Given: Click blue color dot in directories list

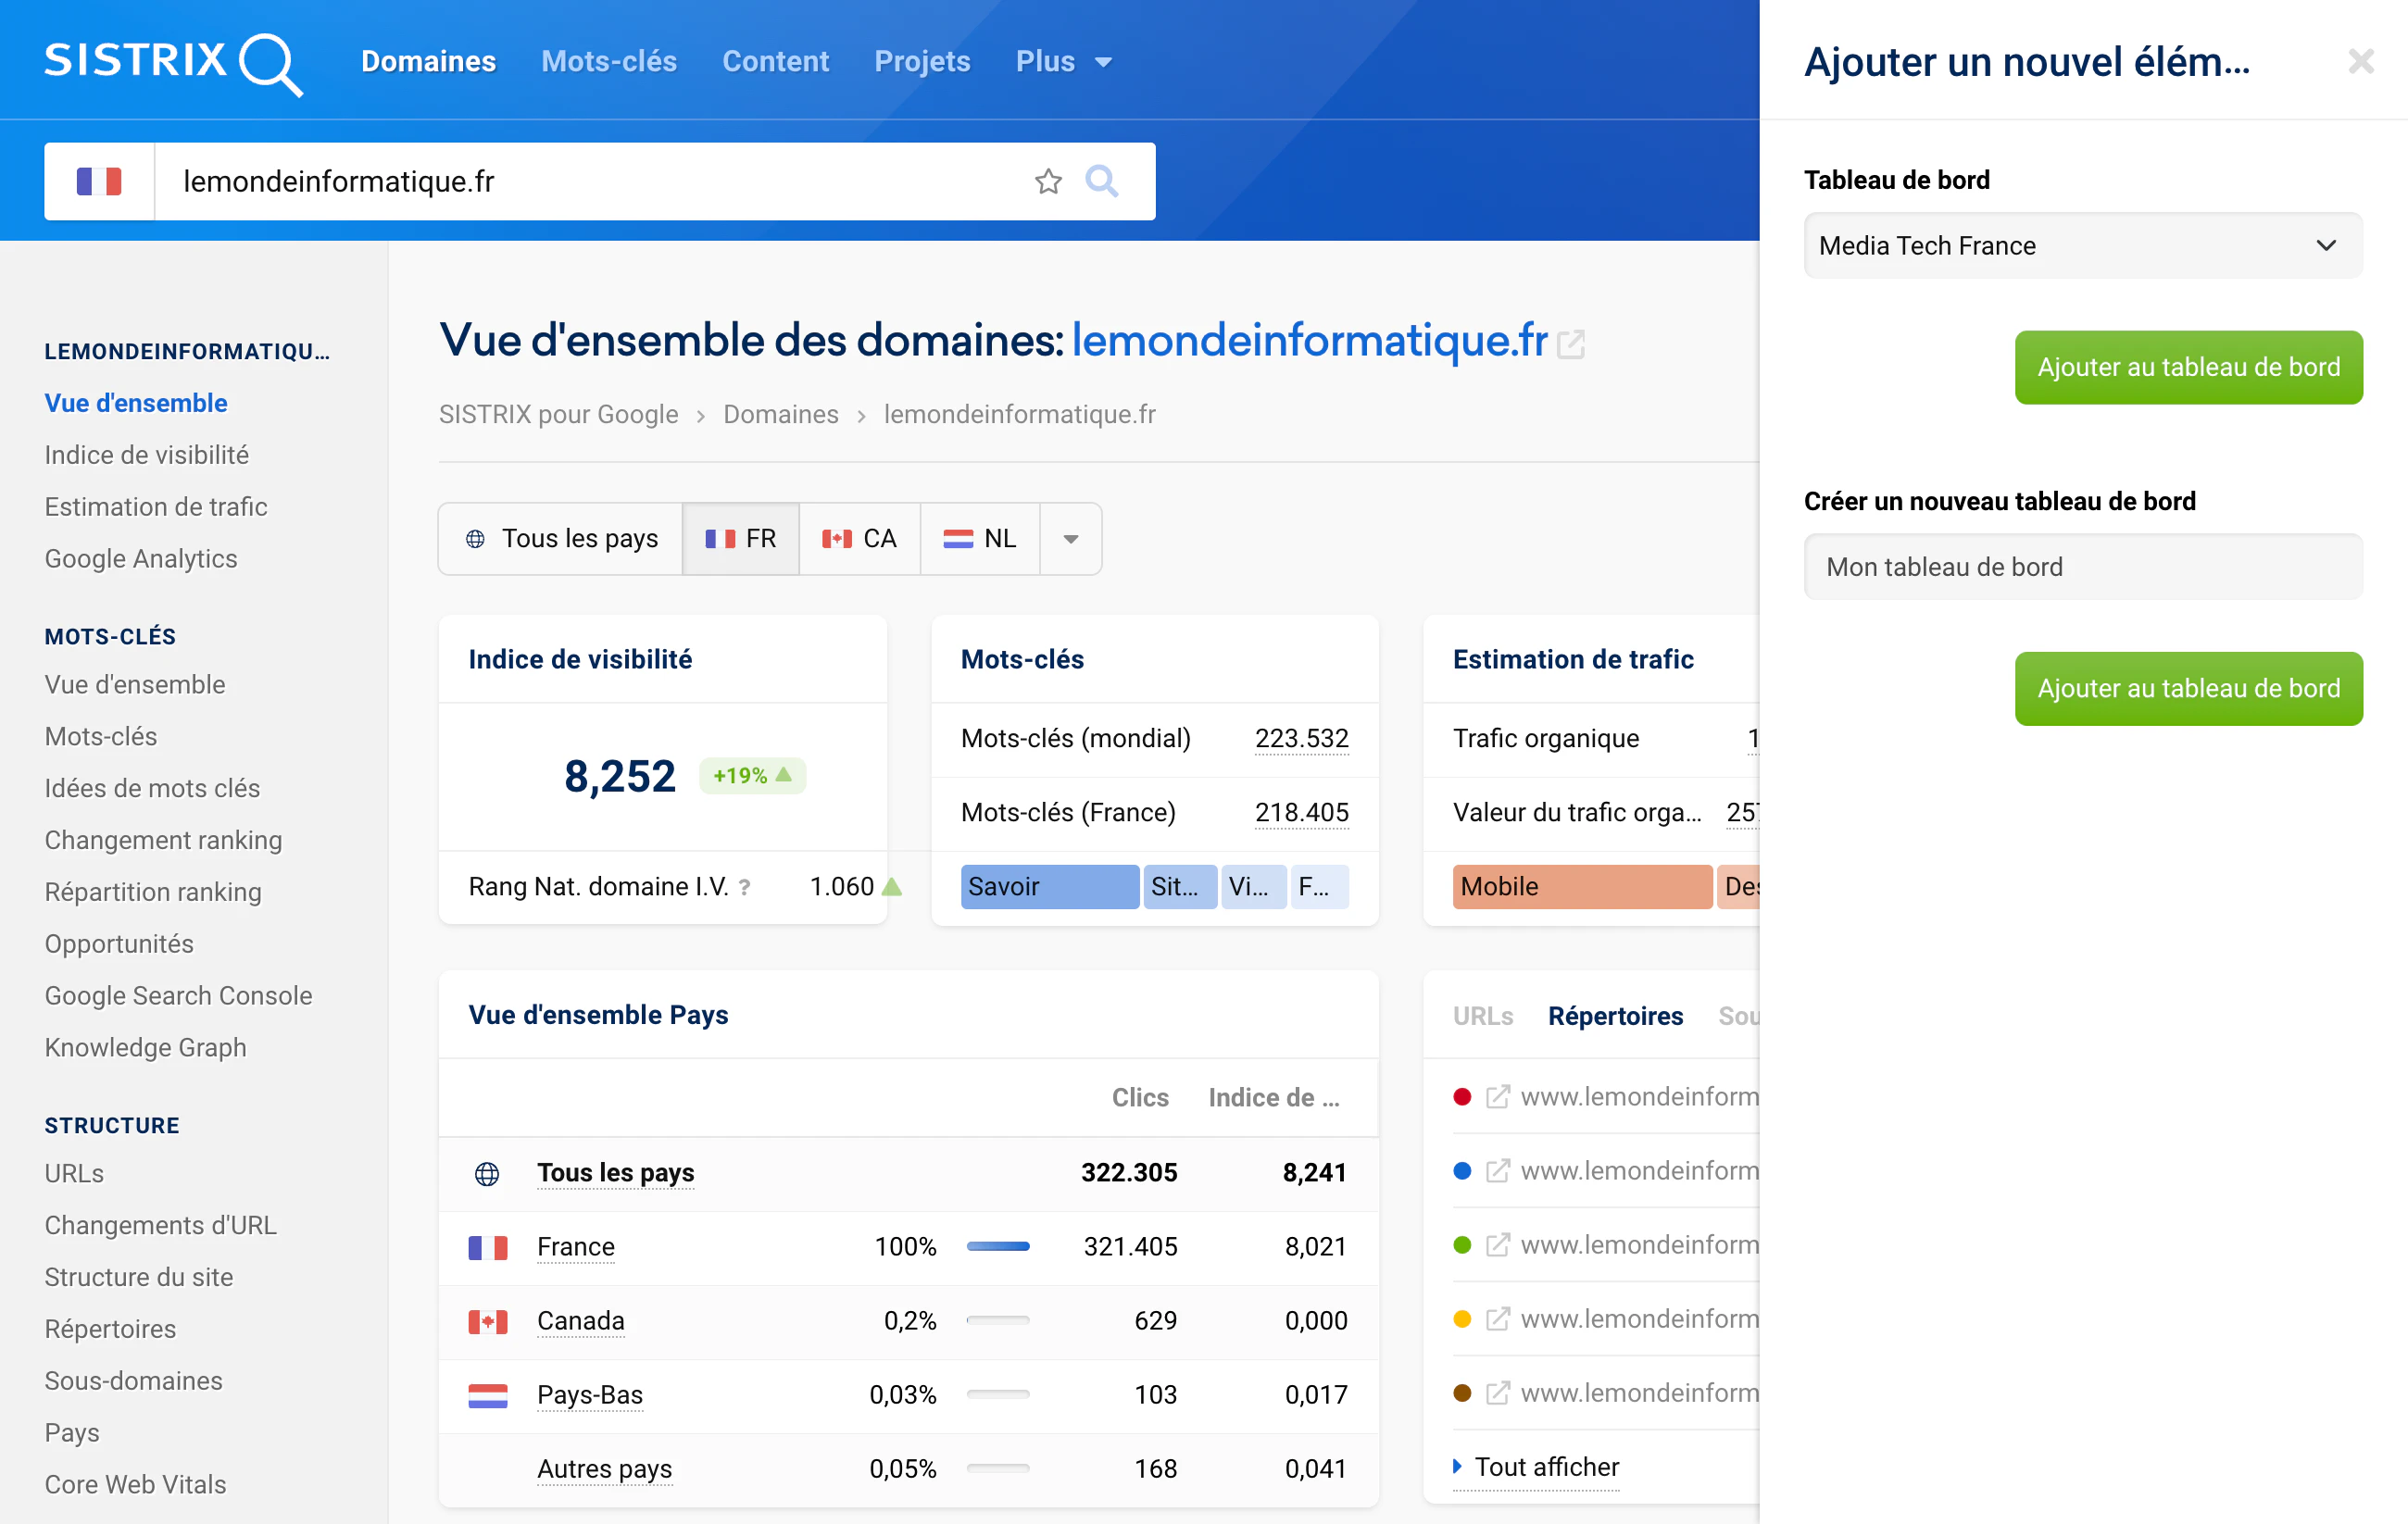Looking at the screenshot, I should [x=1462, y=1171].
